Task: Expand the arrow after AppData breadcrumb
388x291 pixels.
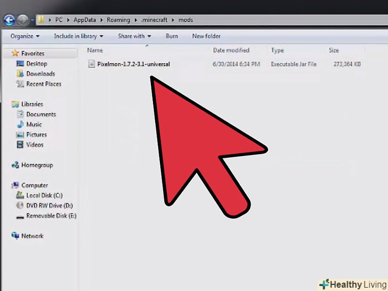Action: click(x=101, y=20)
